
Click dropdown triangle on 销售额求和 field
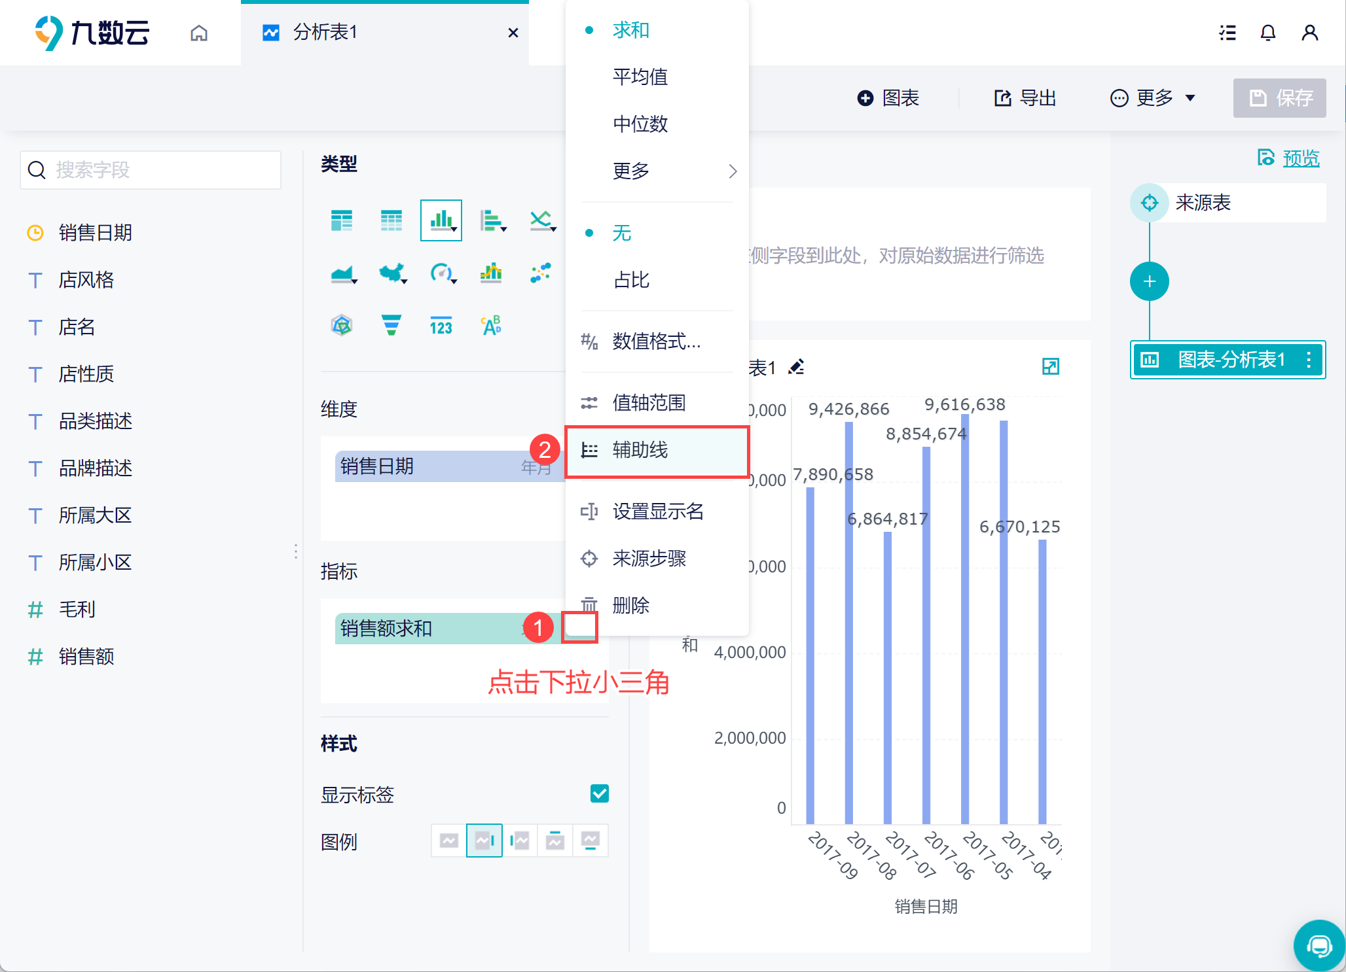tap(579, 628)
